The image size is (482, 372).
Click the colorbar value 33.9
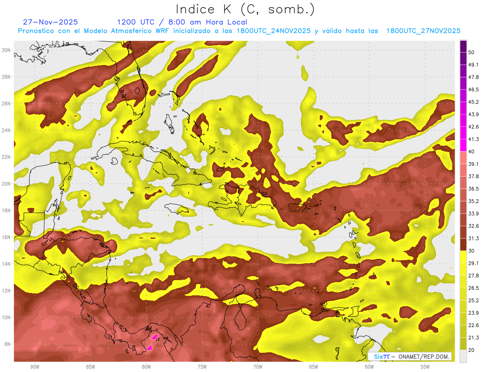coord(474,213)
